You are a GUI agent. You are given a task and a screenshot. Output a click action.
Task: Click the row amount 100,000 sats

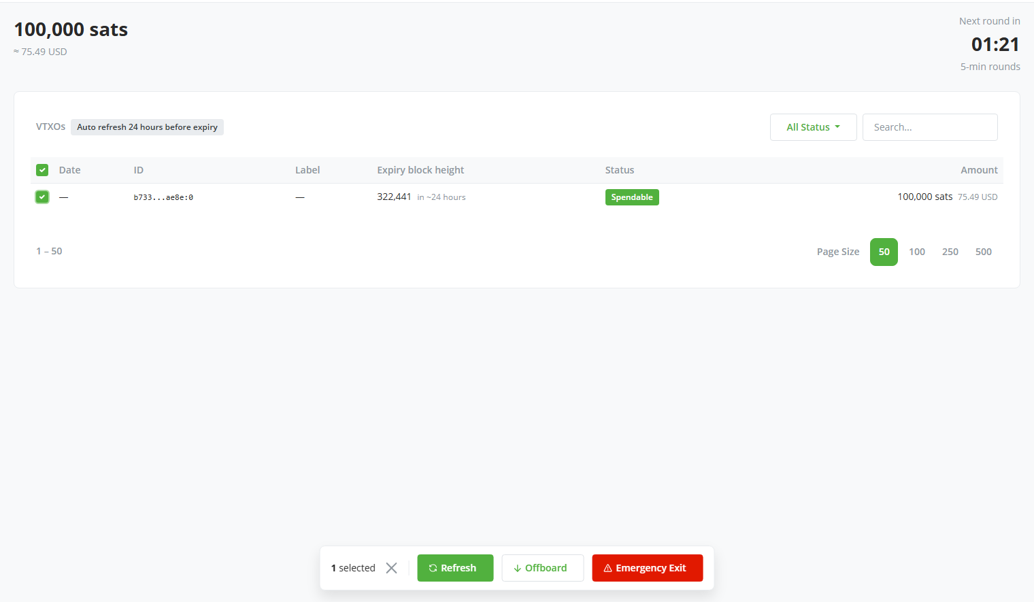(x=925, y=197)
